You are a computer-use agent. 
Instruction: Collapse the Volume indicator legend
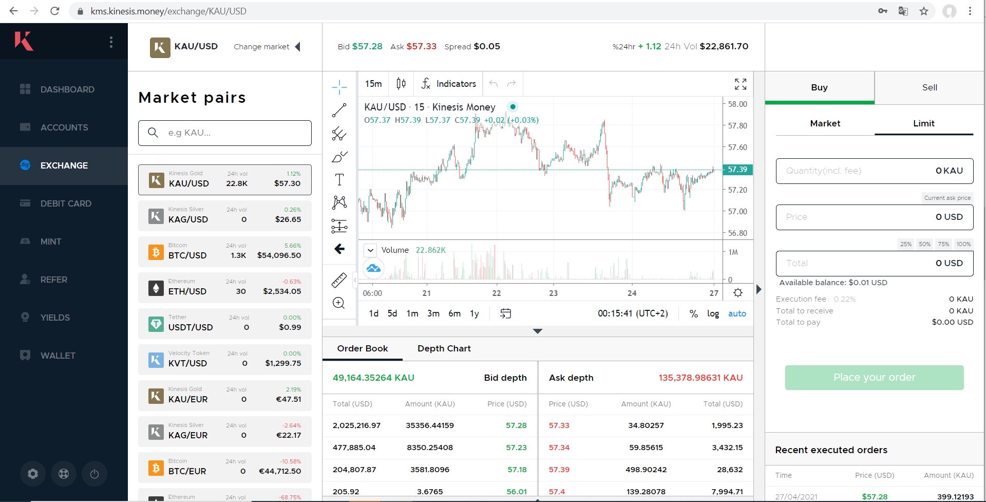[x=370, y=250]
